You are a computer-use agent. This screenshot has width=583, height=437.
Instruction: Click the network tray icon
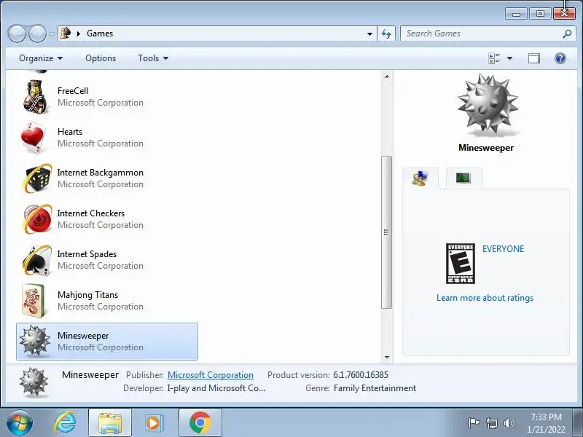click(491, 423)
